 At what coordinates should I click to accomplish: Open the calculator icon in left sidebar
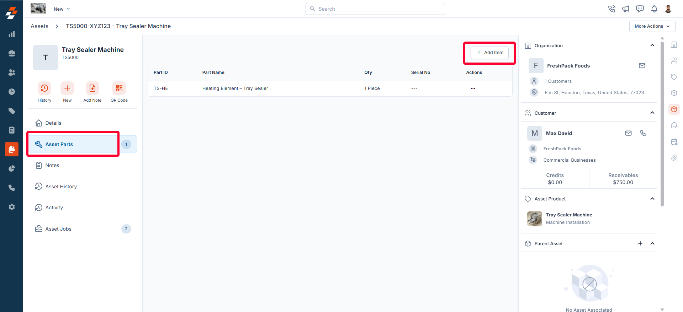[12, 130]
